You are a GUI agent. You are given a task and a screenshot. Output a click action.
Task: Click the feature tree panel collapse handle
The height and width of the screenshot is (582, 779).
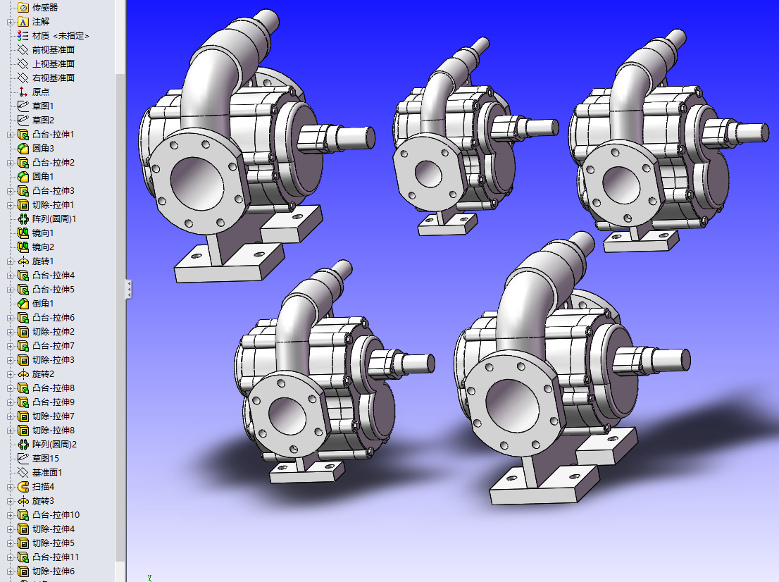pos(128,290)
